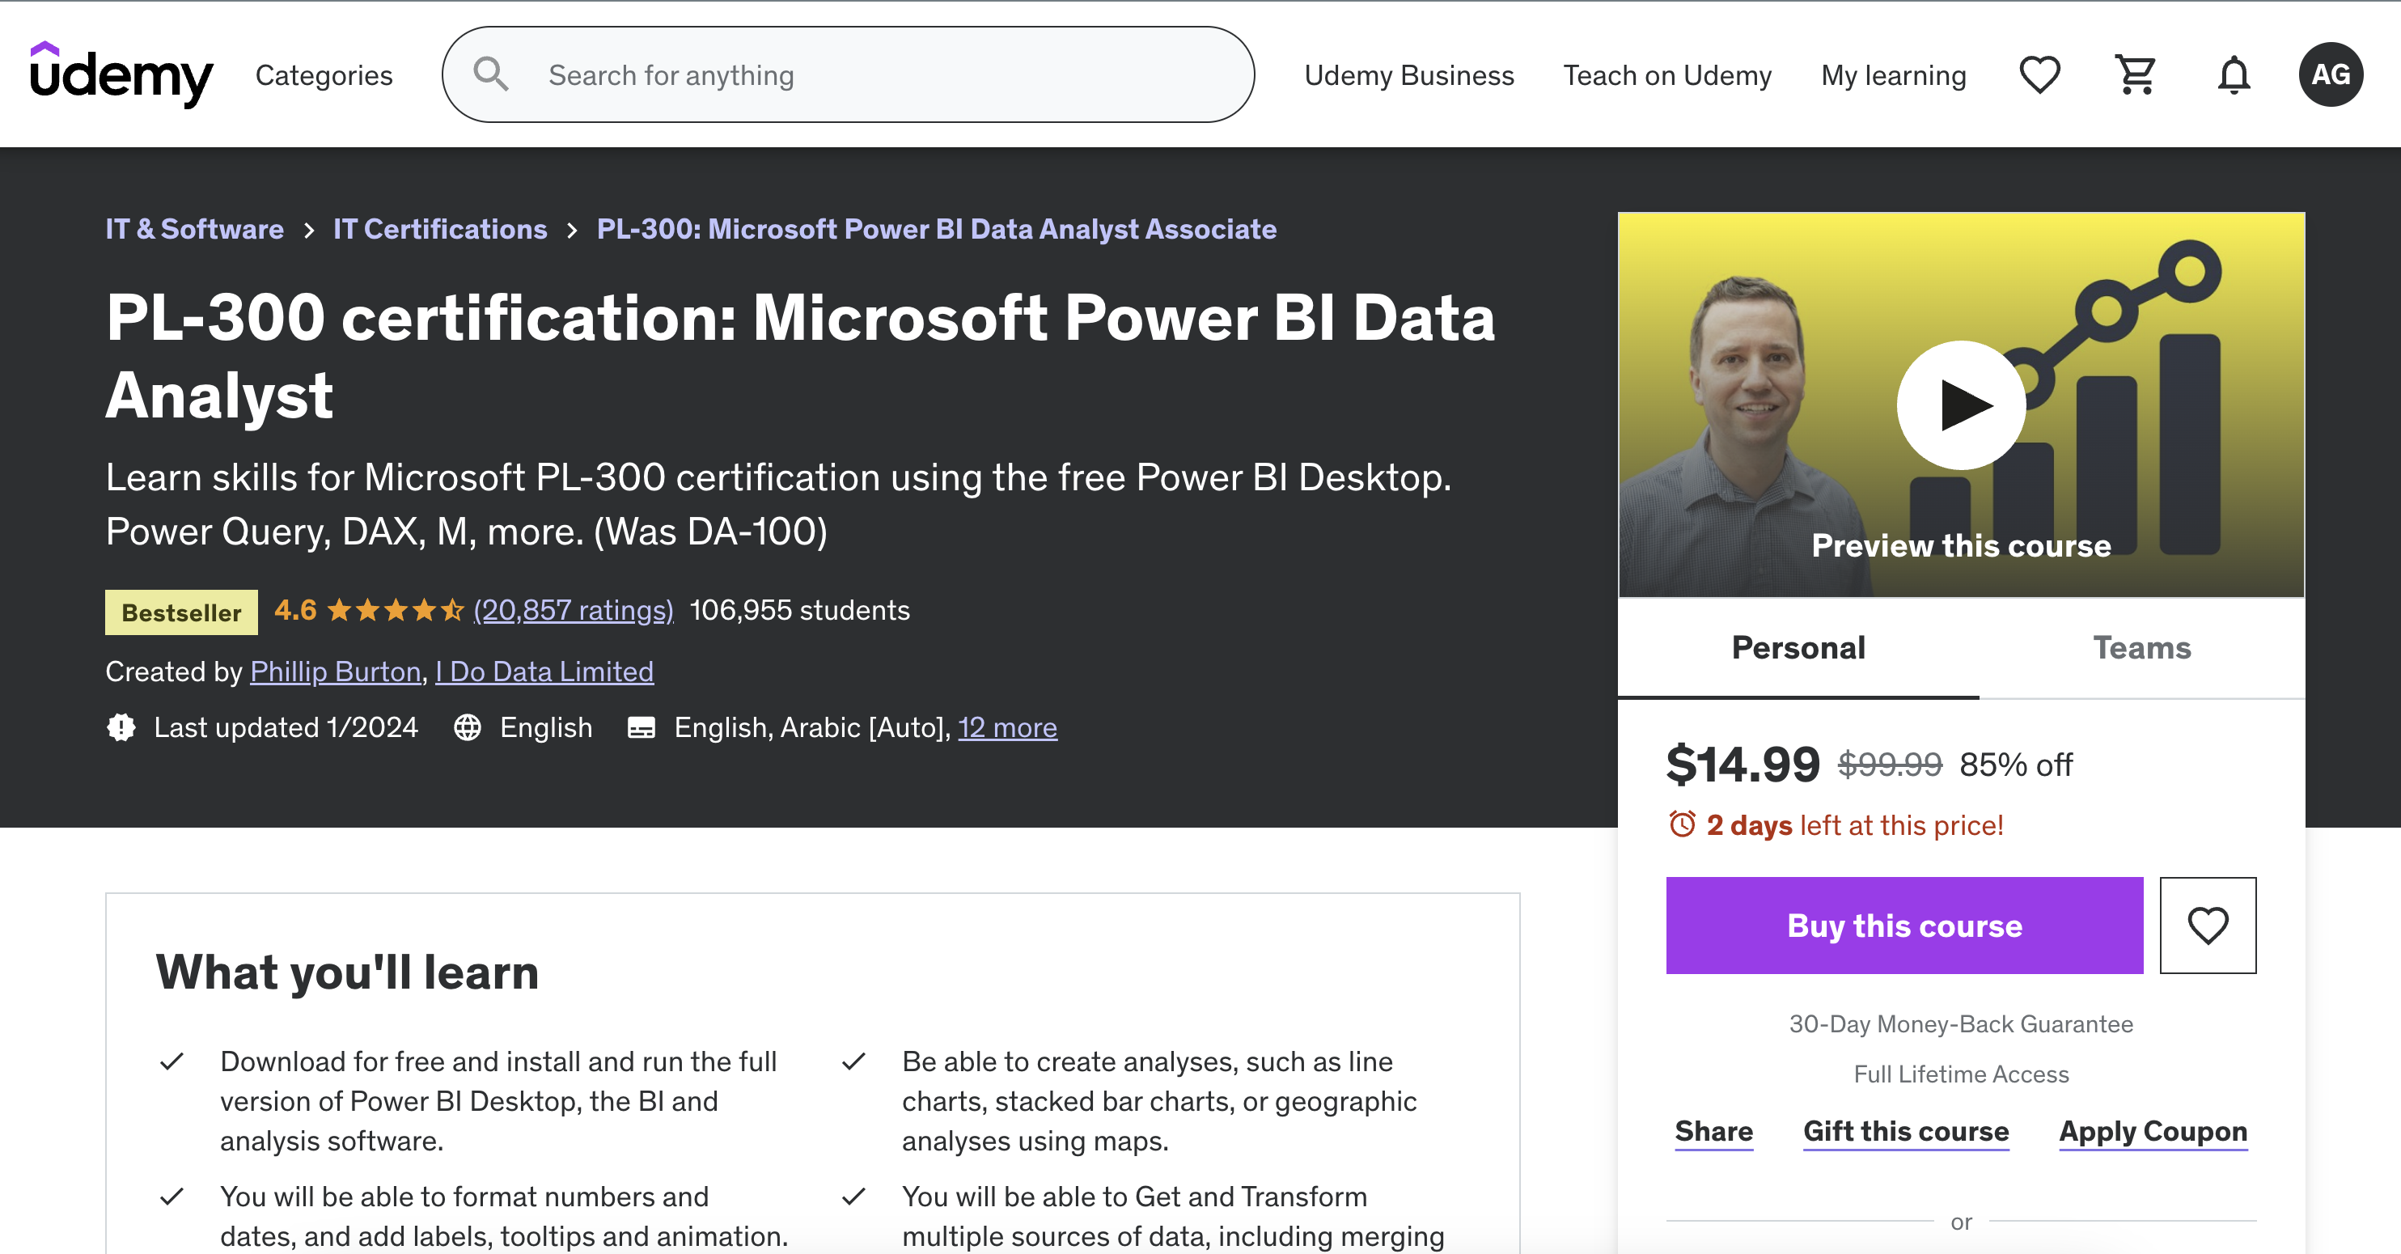Open My learning
This screenshot has width=2401, height=1254.
click(x=1893, y=74)
